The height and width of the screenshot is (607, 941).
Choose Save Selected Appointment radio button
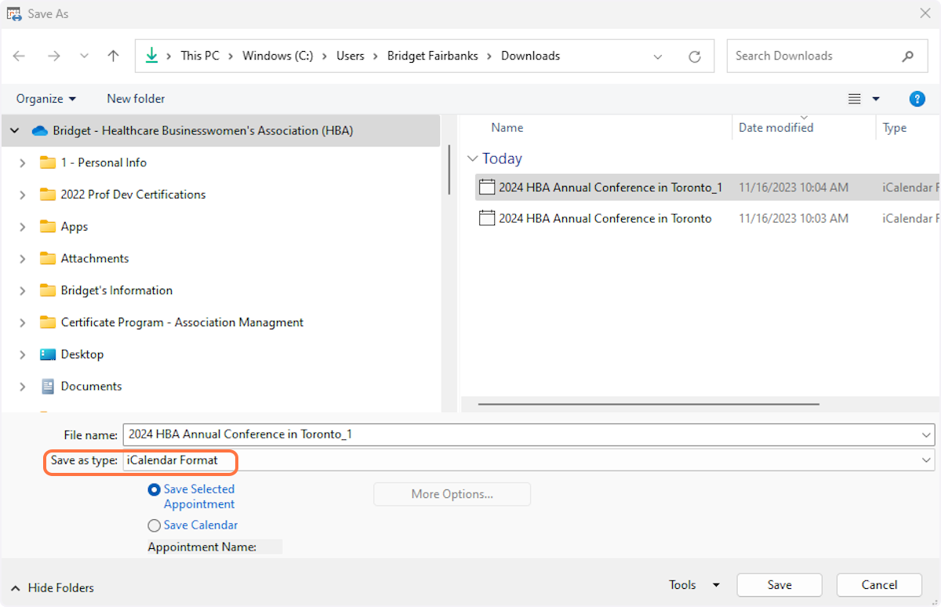point(154,489)
